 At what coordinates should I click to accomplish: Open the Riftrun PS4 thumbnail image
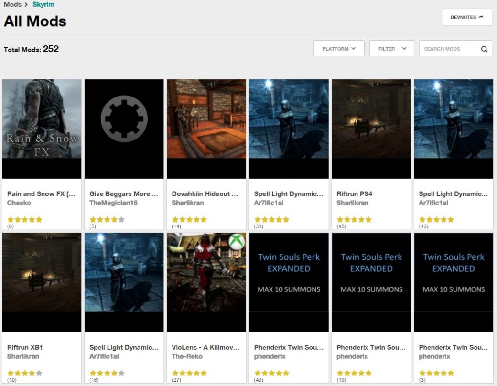click(371, 129)
